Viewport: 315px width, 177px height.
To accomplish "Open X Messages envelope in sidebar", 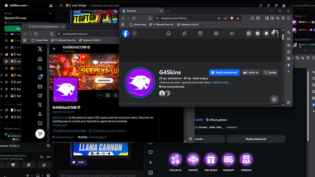I will (40, 86).
